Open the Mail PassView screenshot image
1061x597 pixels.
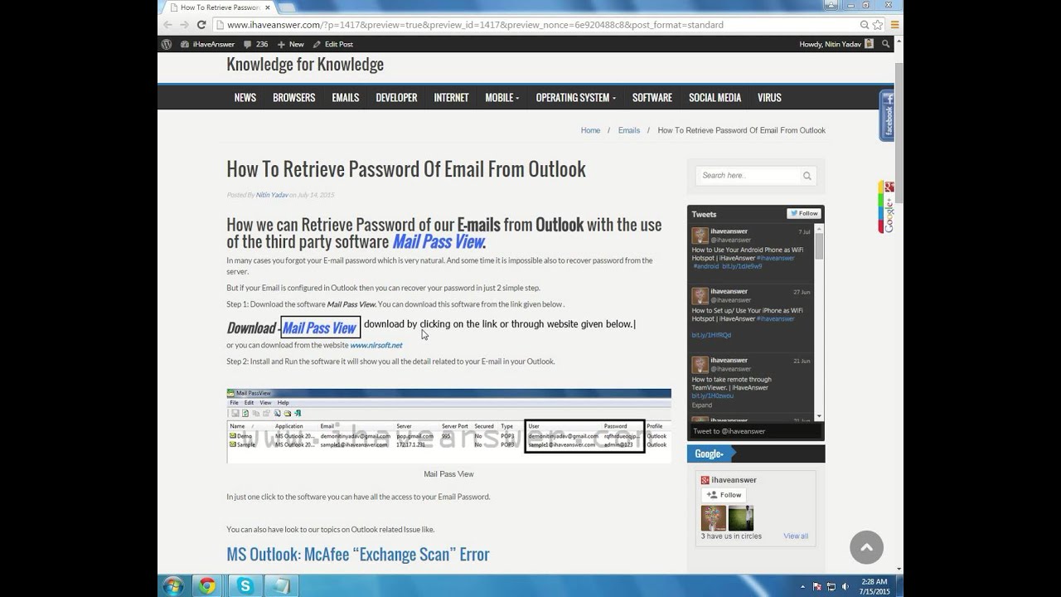pos(448,425)
